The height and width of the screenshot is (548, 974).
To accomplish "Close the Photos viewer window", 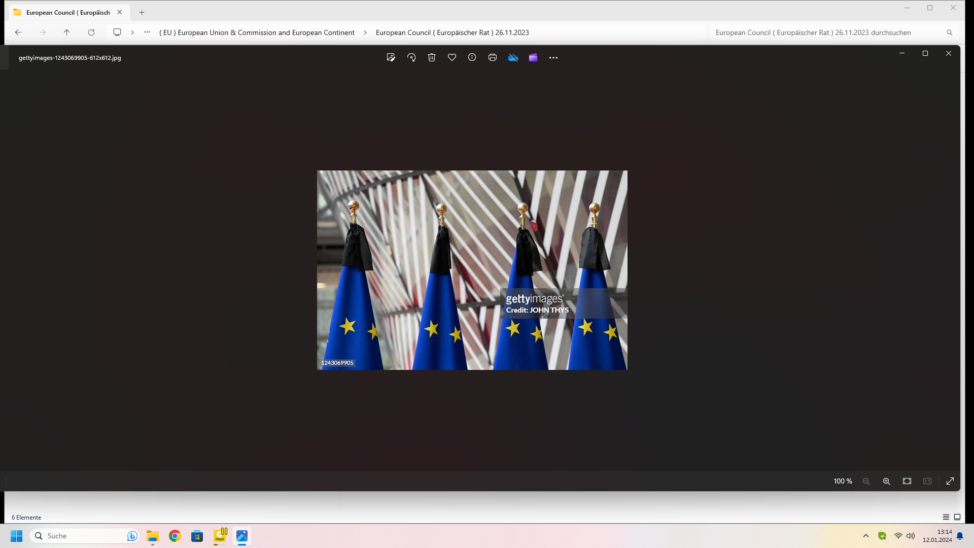I will [949, 53].
